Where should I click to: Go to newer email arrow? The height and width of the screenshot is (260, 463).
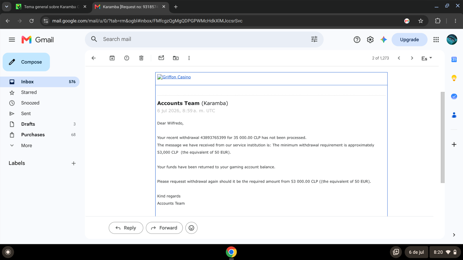click(399, 58)
